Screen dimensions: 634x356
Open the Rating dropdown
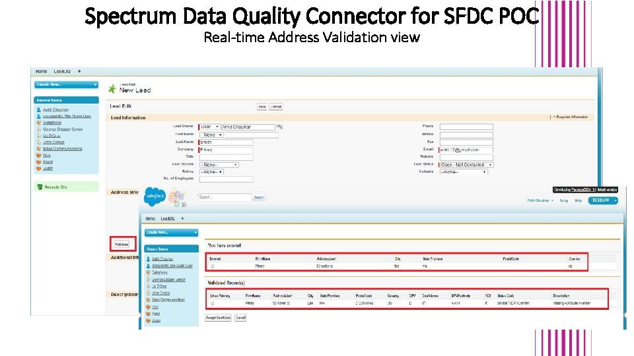[x=211, y=172]
